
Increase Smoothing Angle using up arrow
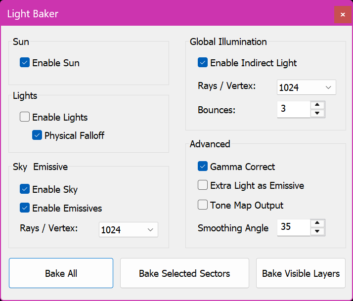click(x=317, y=223)
